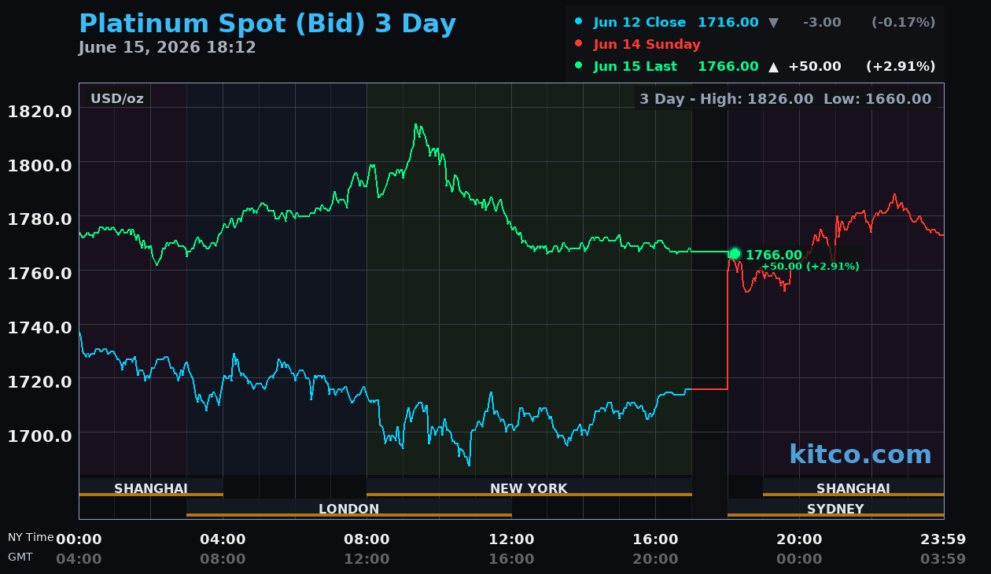The image size is (991, 574).
Task: Click the down triangle beside 1716.00
Action: [773, 23]
